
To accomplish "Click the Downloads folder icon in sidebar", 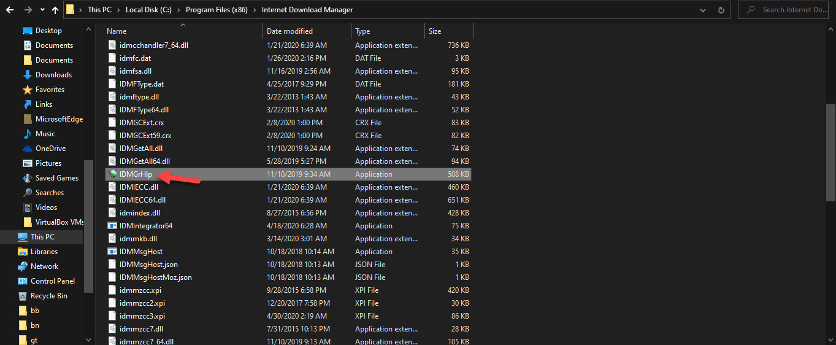I will click(x=28, y=75).
